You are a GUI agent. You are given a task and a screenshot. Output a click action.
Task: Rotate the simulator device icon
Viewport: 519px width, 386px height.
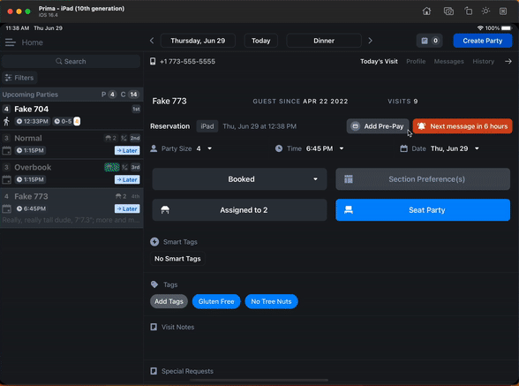click(x=468, y=11)
